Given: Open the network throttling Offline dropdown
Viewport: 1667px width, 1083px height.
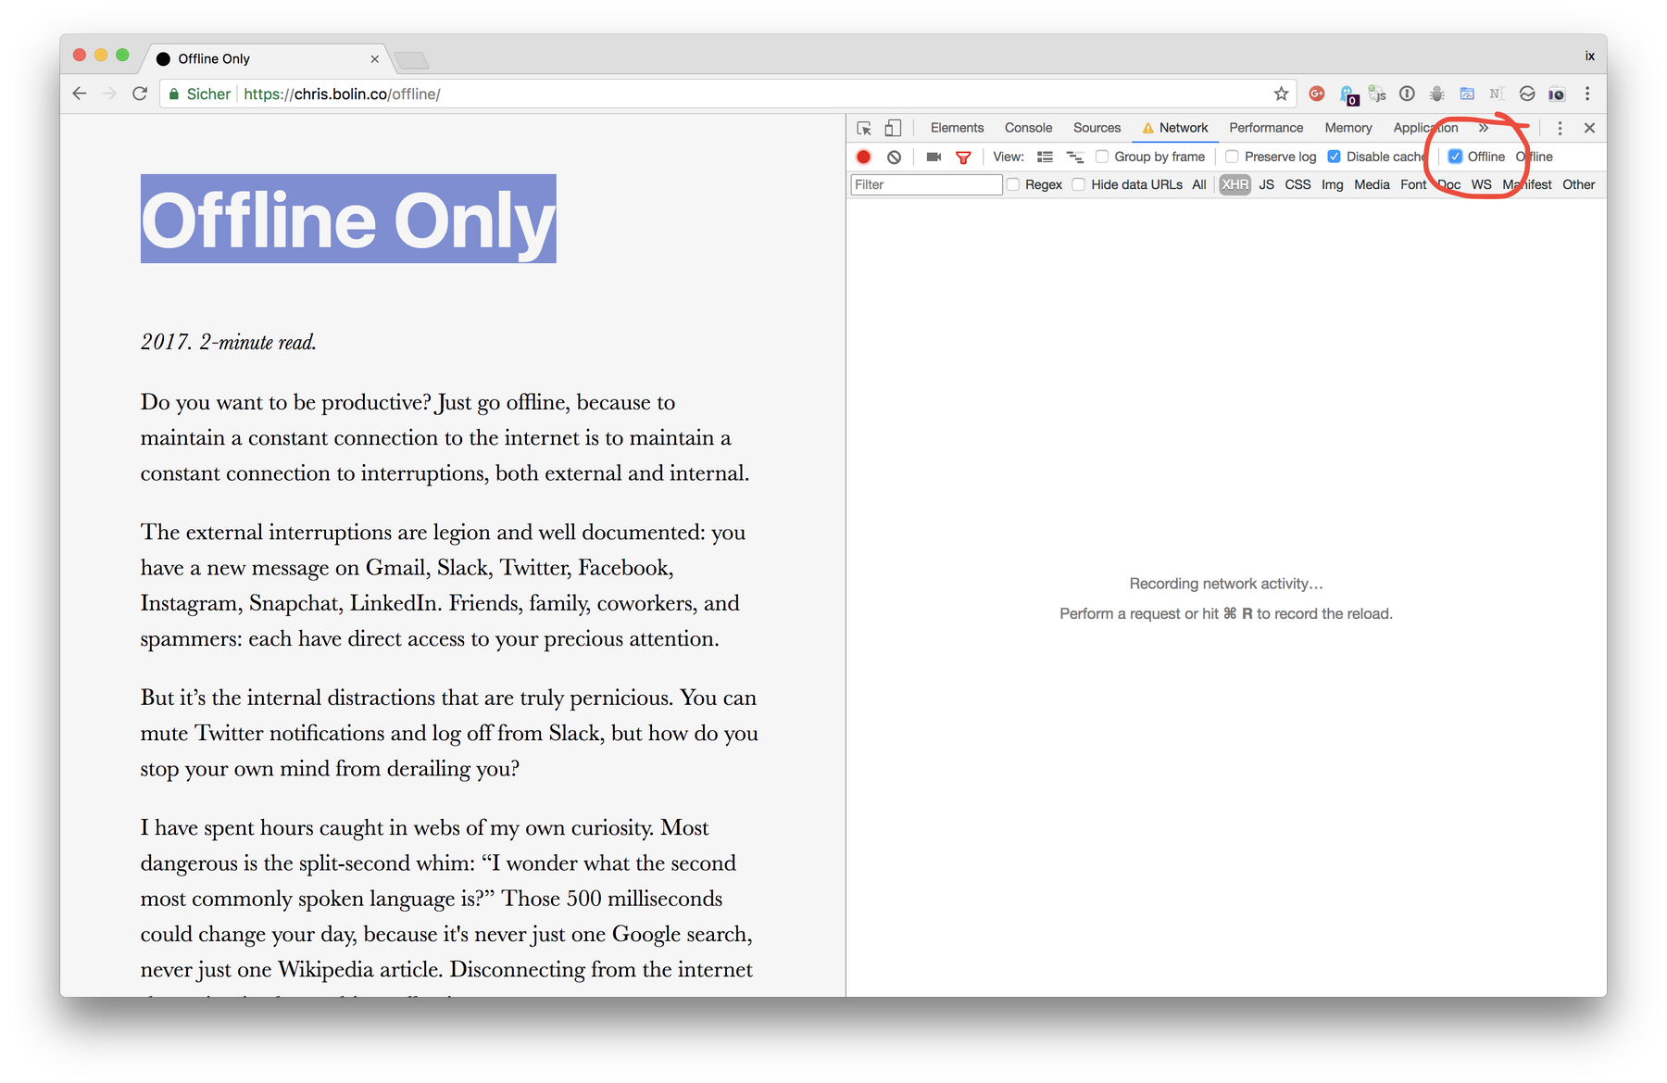Looking at the screenshot, I should [x=1535, y=157].
